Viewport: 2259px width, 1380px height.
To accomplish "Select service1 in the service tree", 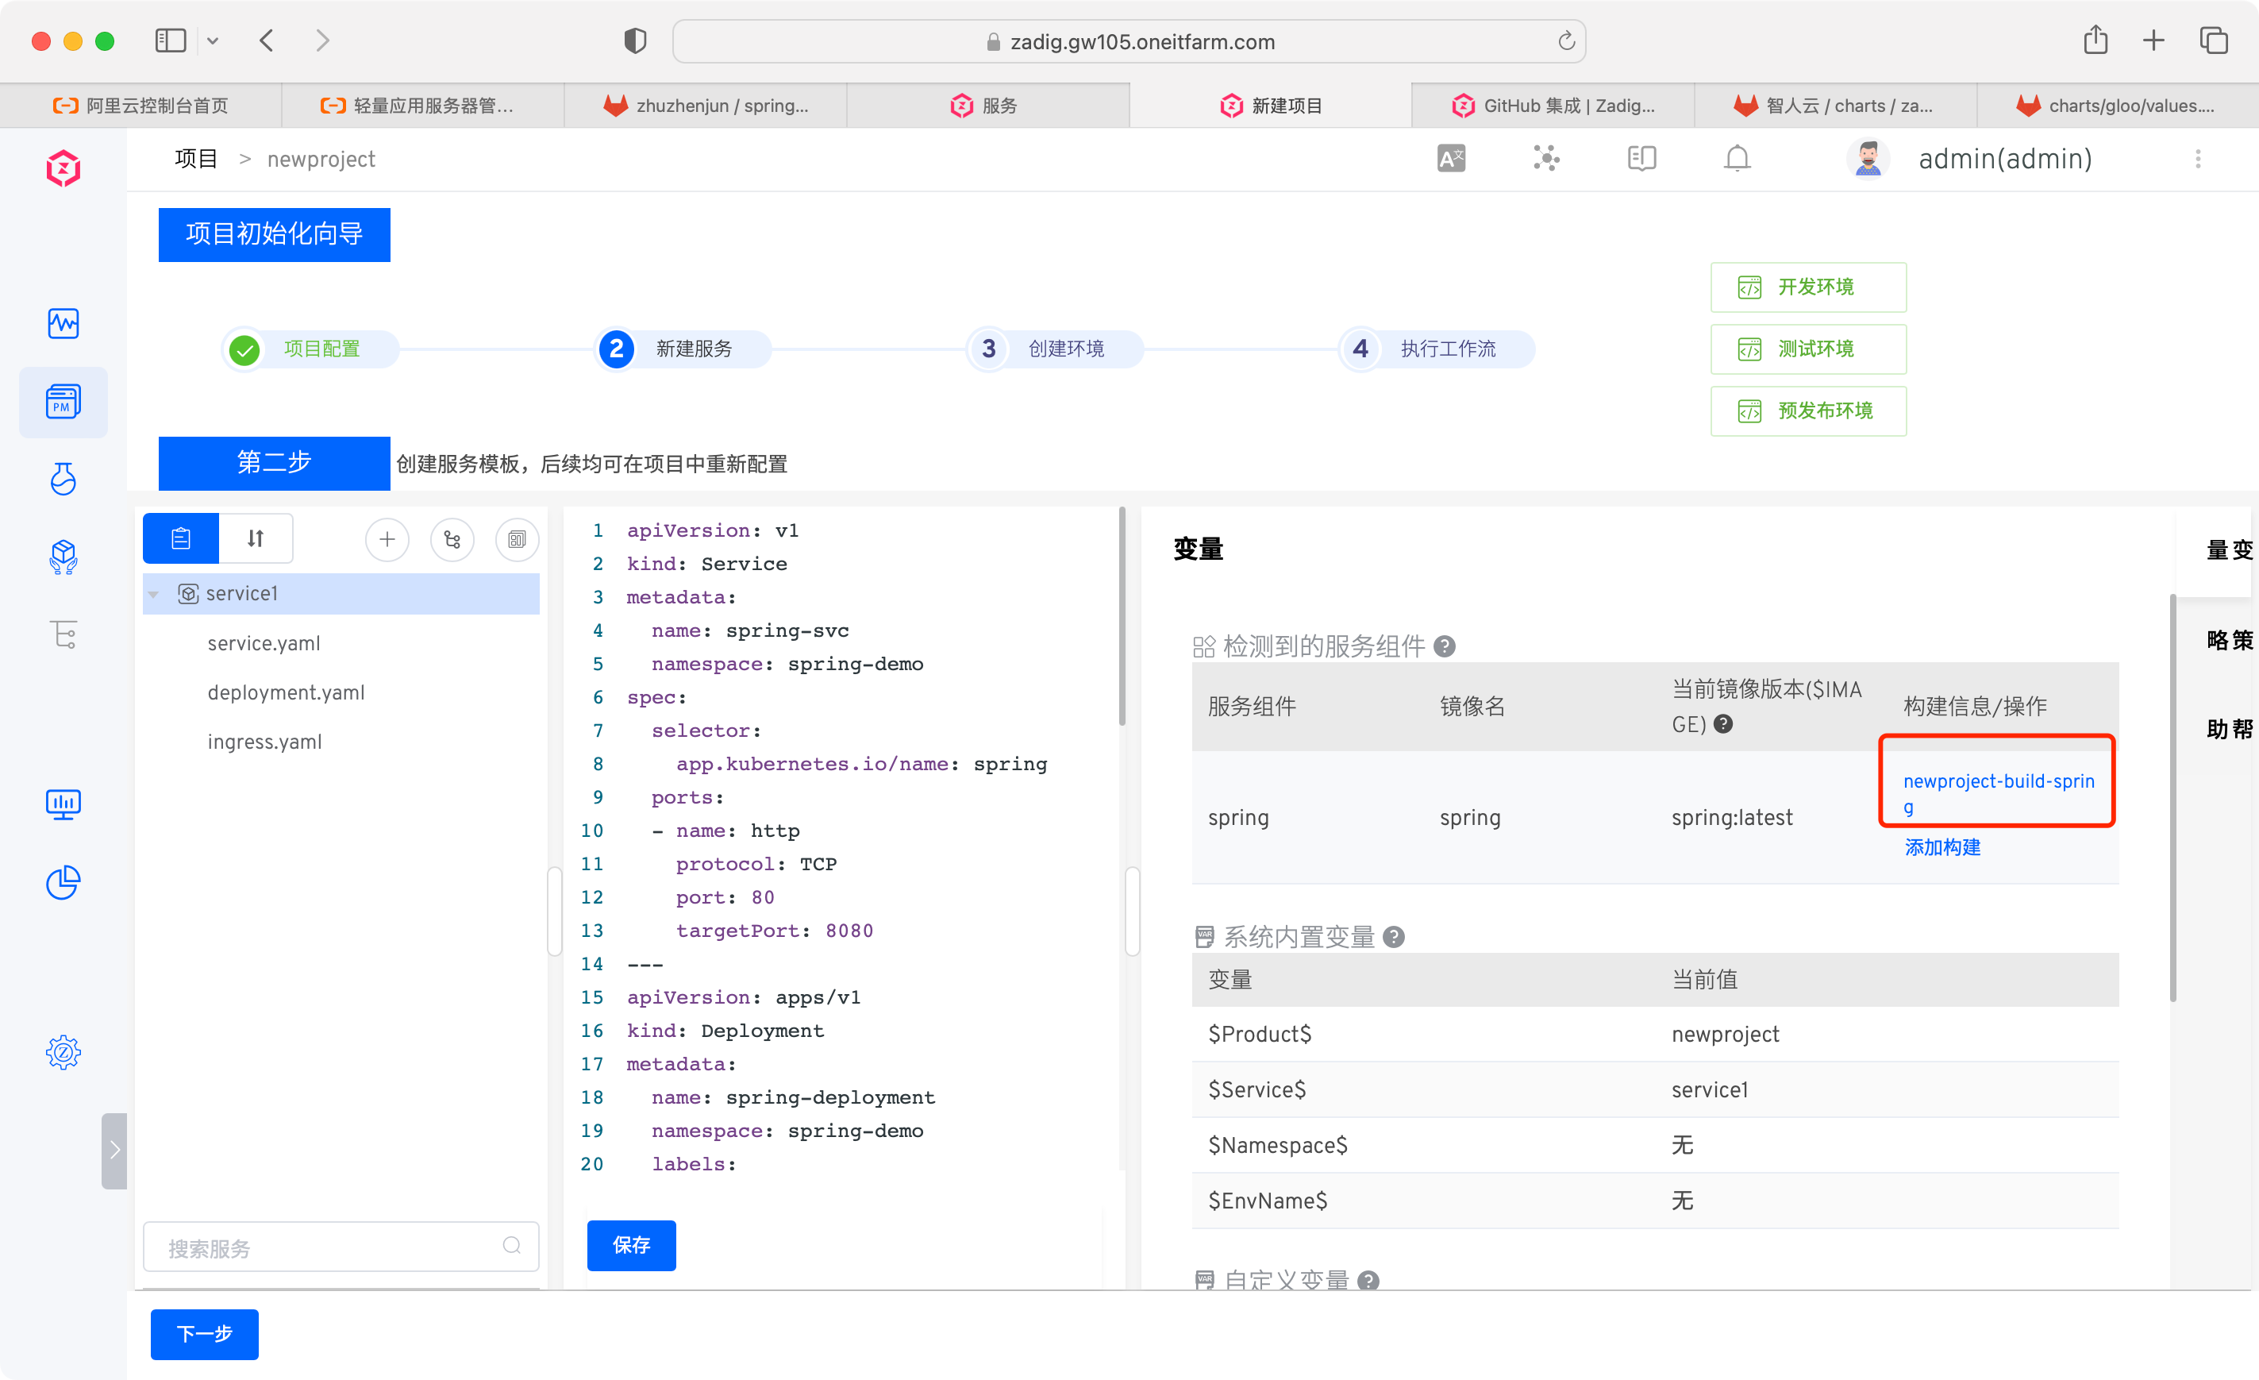I will (x=341, y=593).
